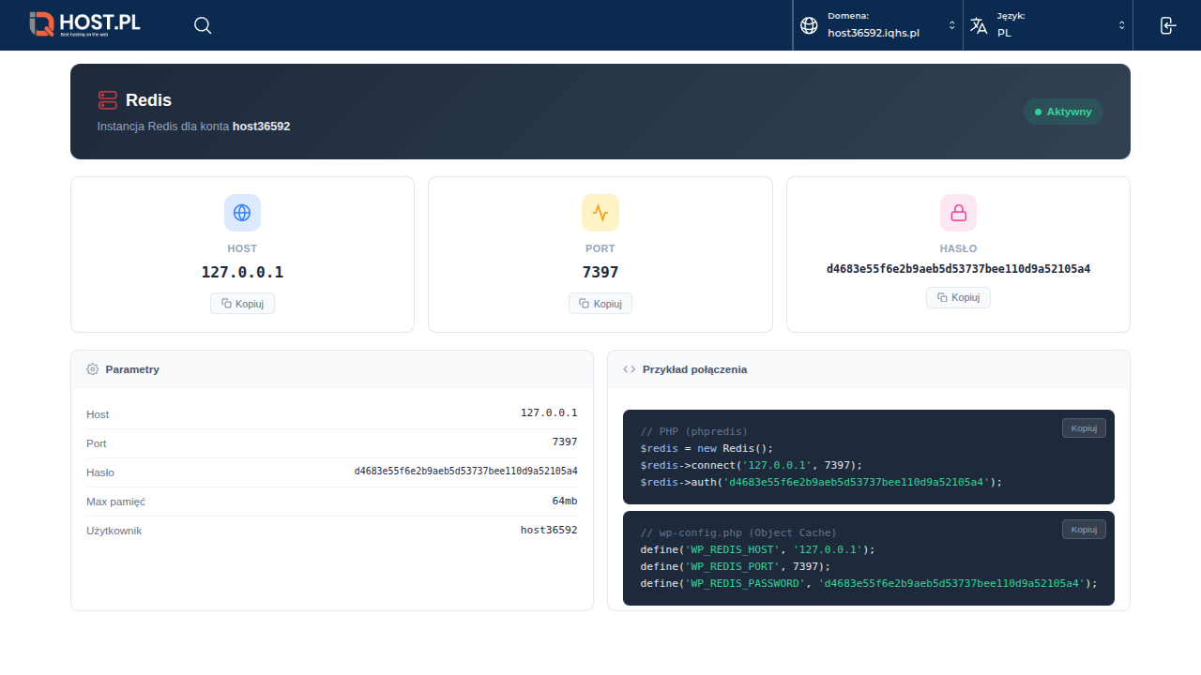The height and width of the screenshot is (675, 1201).
Task: Click the Użytkownik row label
Action: coord(114,531)
